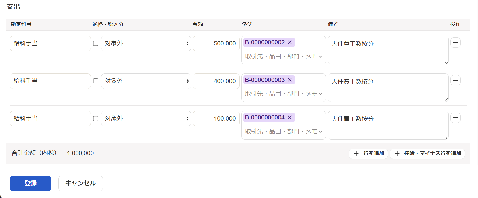
Task: Tick the 適格 checkbox in the 400,000 row
Action: (x=96, y=81)
